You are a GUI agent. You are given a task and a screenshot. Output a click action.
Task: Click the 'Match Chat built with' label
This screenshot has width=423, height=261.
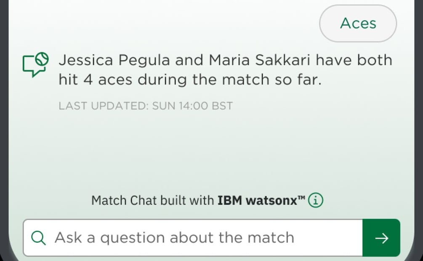coord(152,200)
